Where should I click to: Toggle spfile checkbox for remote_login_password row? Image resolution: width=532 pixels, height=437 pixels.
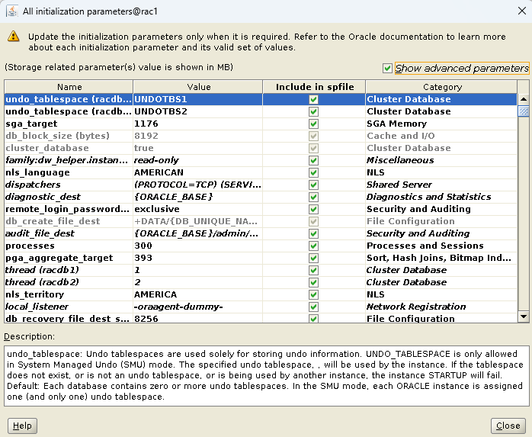click(x=313, y=210)
